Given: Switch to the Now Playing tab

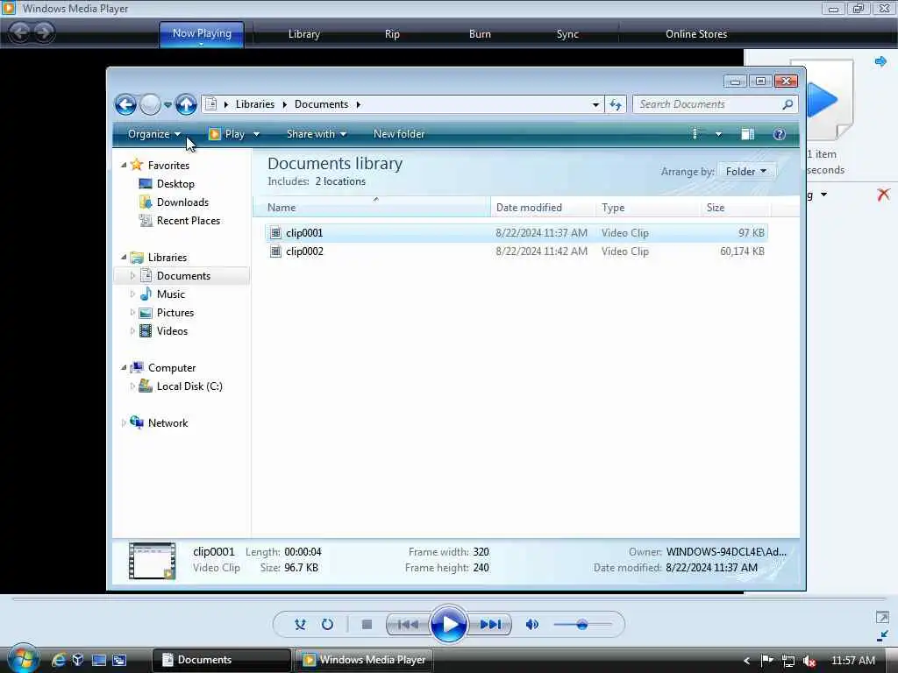Looking at the screenshot, I should pos(202,34).
